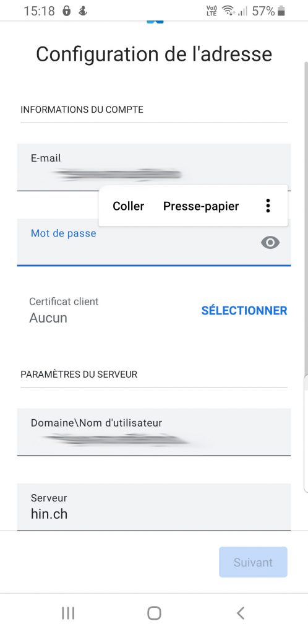Screen dimensions: 308x634
Task: Tap the Suivant button
Action: pyautogui.click(x=253, y=562)
